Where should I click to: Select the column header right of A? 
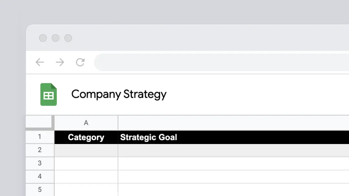point(234,123)
